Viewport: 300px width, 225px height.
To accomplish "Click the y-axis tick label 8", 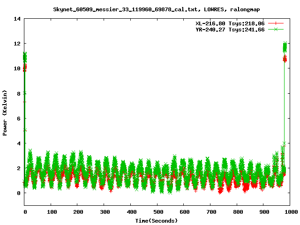I will click(19, 94).
